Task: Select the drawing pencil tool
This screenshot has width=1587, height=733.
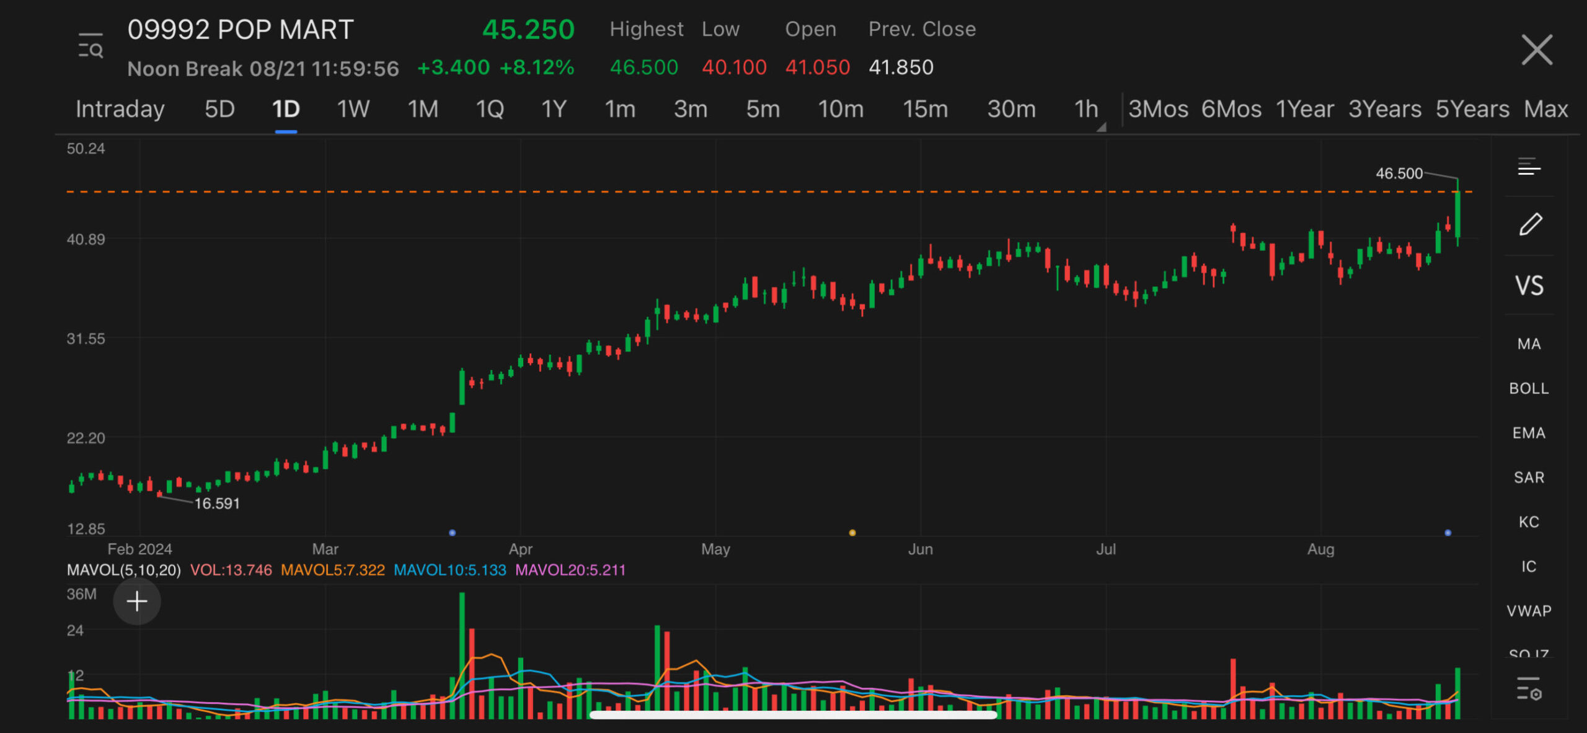Action: [1530, 224]
